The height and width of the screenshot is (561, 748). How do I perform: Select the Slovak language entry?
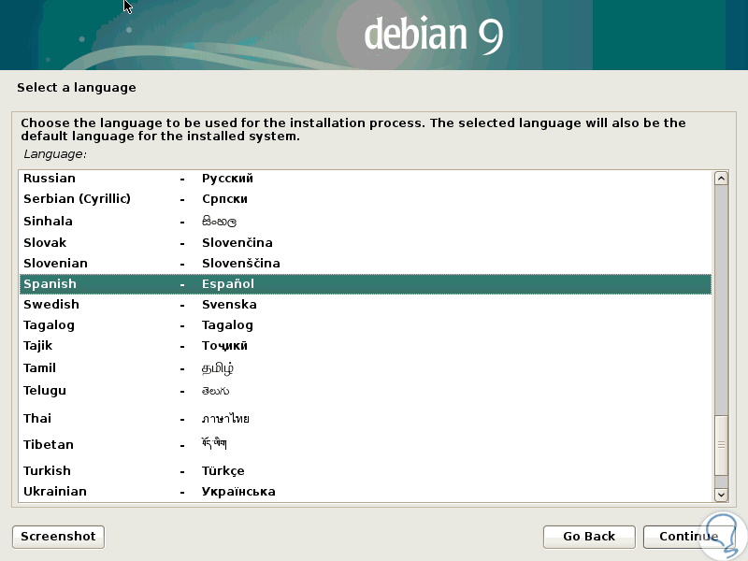tap(366, 242)
